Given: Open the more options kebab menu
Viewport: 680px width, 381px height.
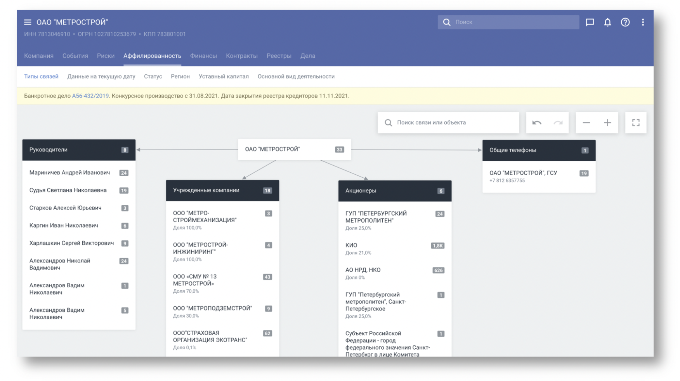Looking at the screenshot, I should (643, 22).
